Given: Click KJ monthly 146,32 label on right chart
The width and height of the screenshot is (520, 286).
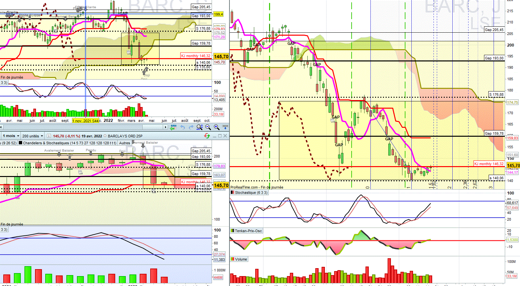Looking at the screenshot, I should [489, 164].
